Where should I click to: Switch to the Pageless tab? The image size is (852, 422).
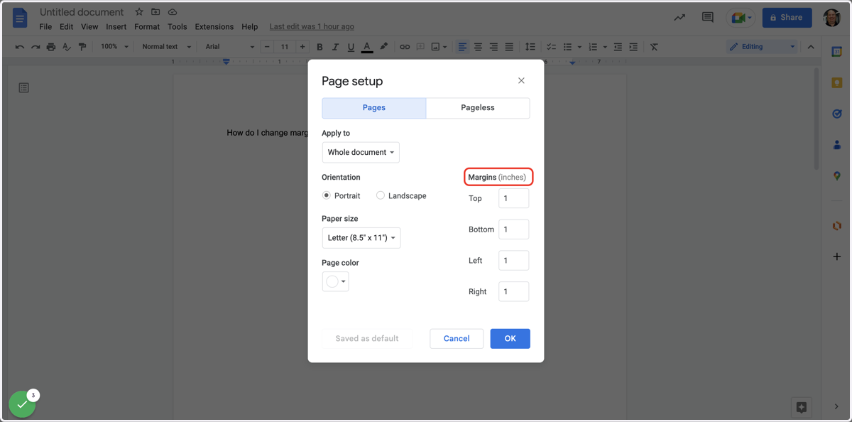[478, 108]
